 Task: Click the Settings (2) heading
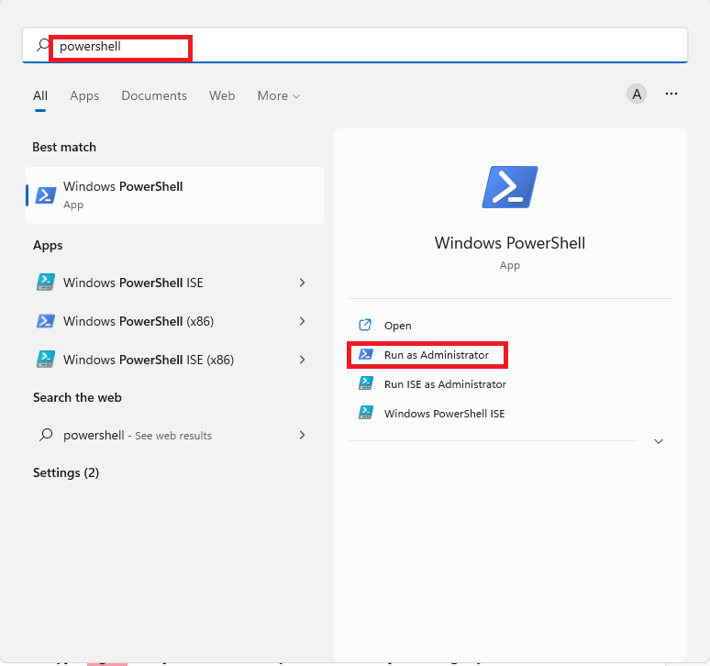click(66, 472)
